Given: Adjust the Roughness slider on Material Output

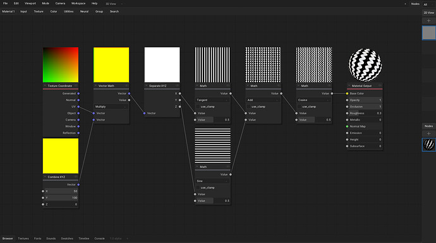Looking at the screenshot, I should coord(365,114).
